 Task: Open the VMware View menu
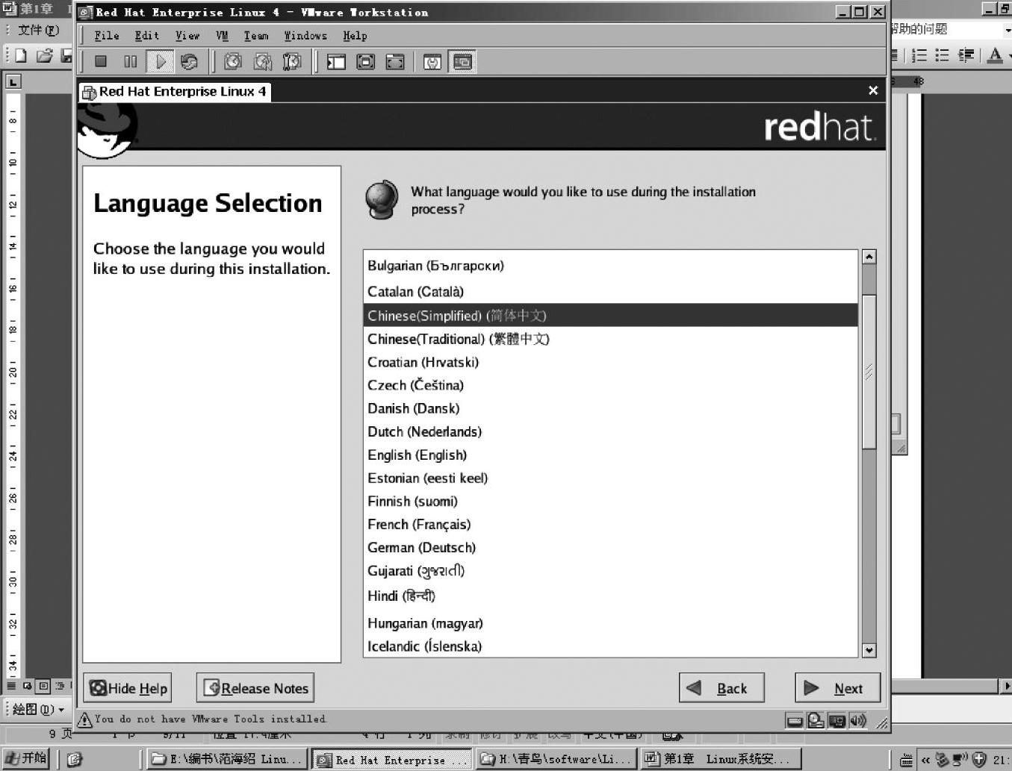pyautogui.click(x=187, y=36)
